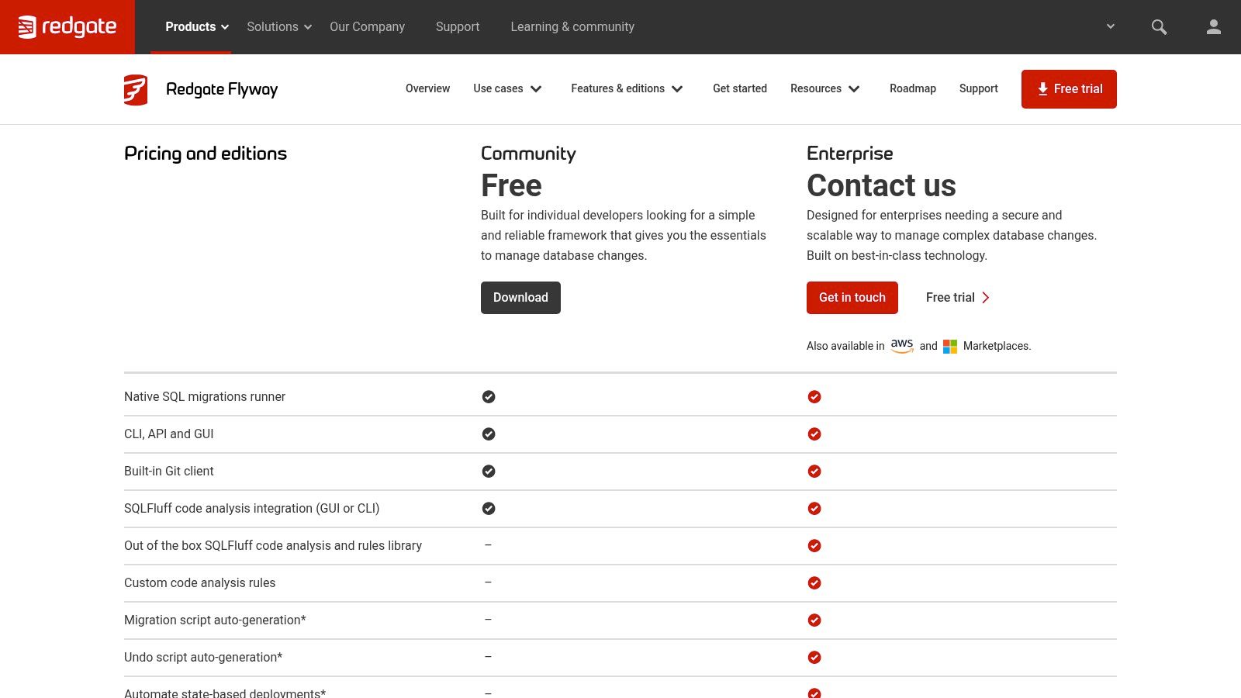1241x698 pixels.
Task: Click the 'Community' edition heading
Action: (528, 154)
